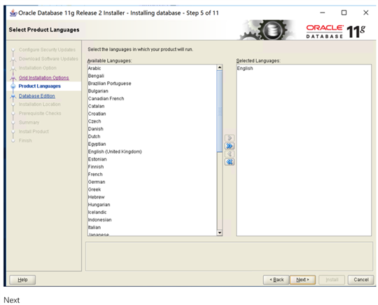The width and height of the screenshot is (378, 305).
Task: Select Hungarian in Available Languages
Action: (x=152, y=205)
